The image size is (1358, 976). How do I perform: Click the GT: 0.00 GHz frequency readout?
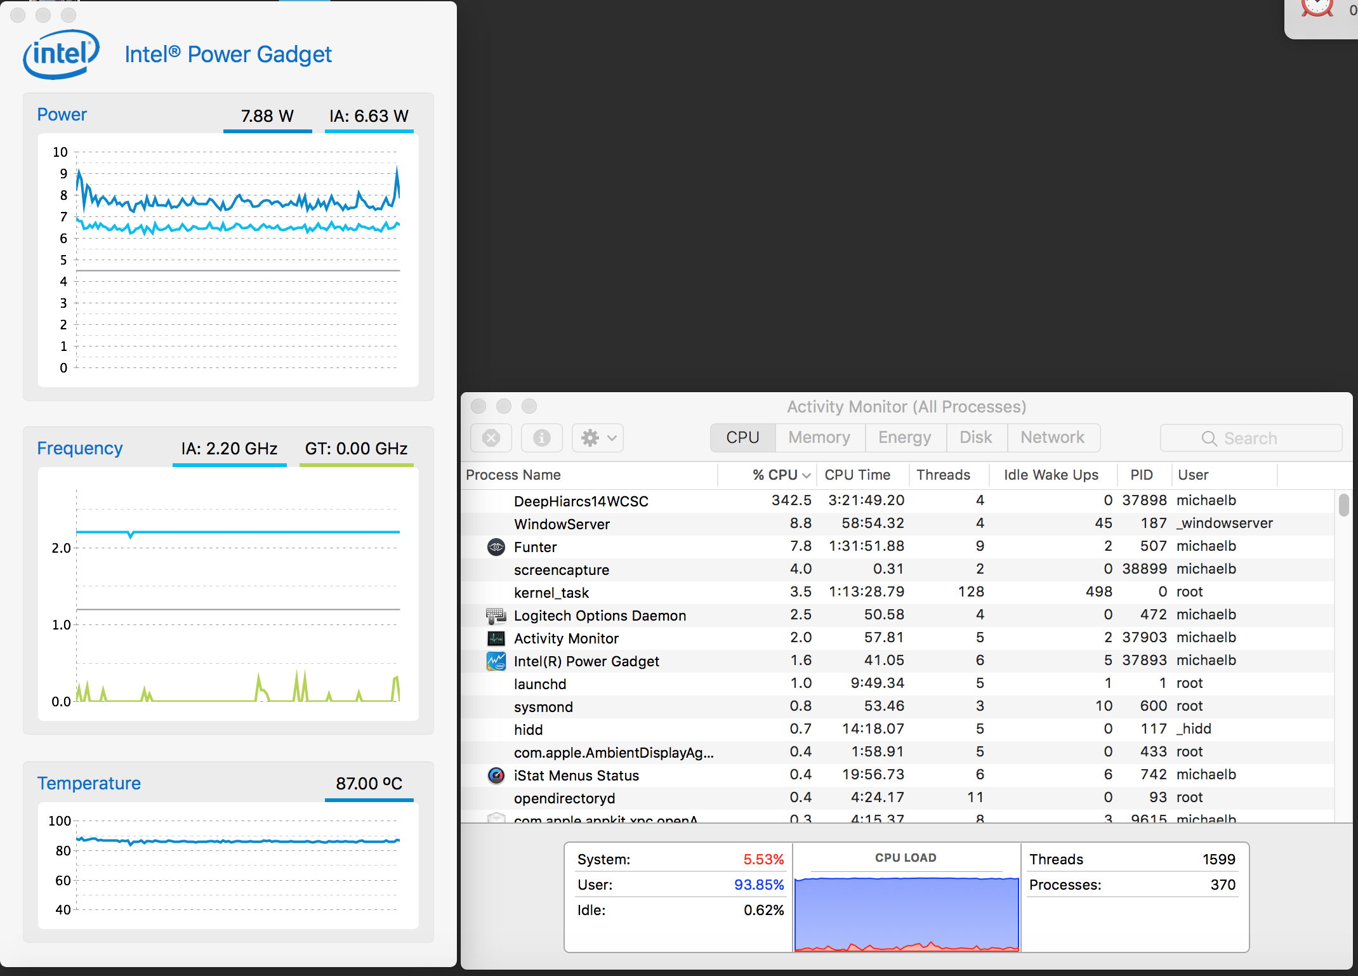(356, 449)
